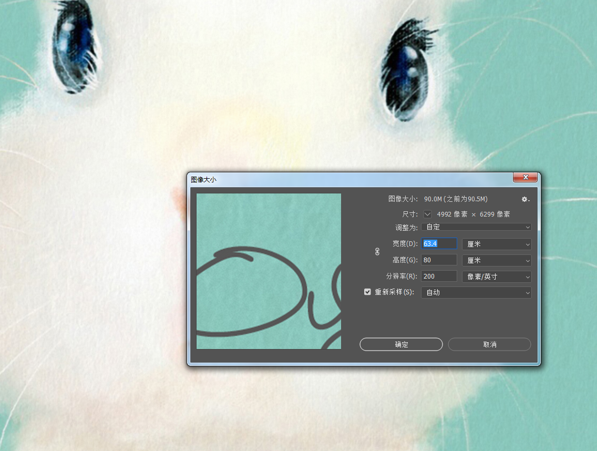The height and width of the screenshot is (451, 597).
Task: Toggle the 重新采样 checkbox
Action: click(367, 292)
